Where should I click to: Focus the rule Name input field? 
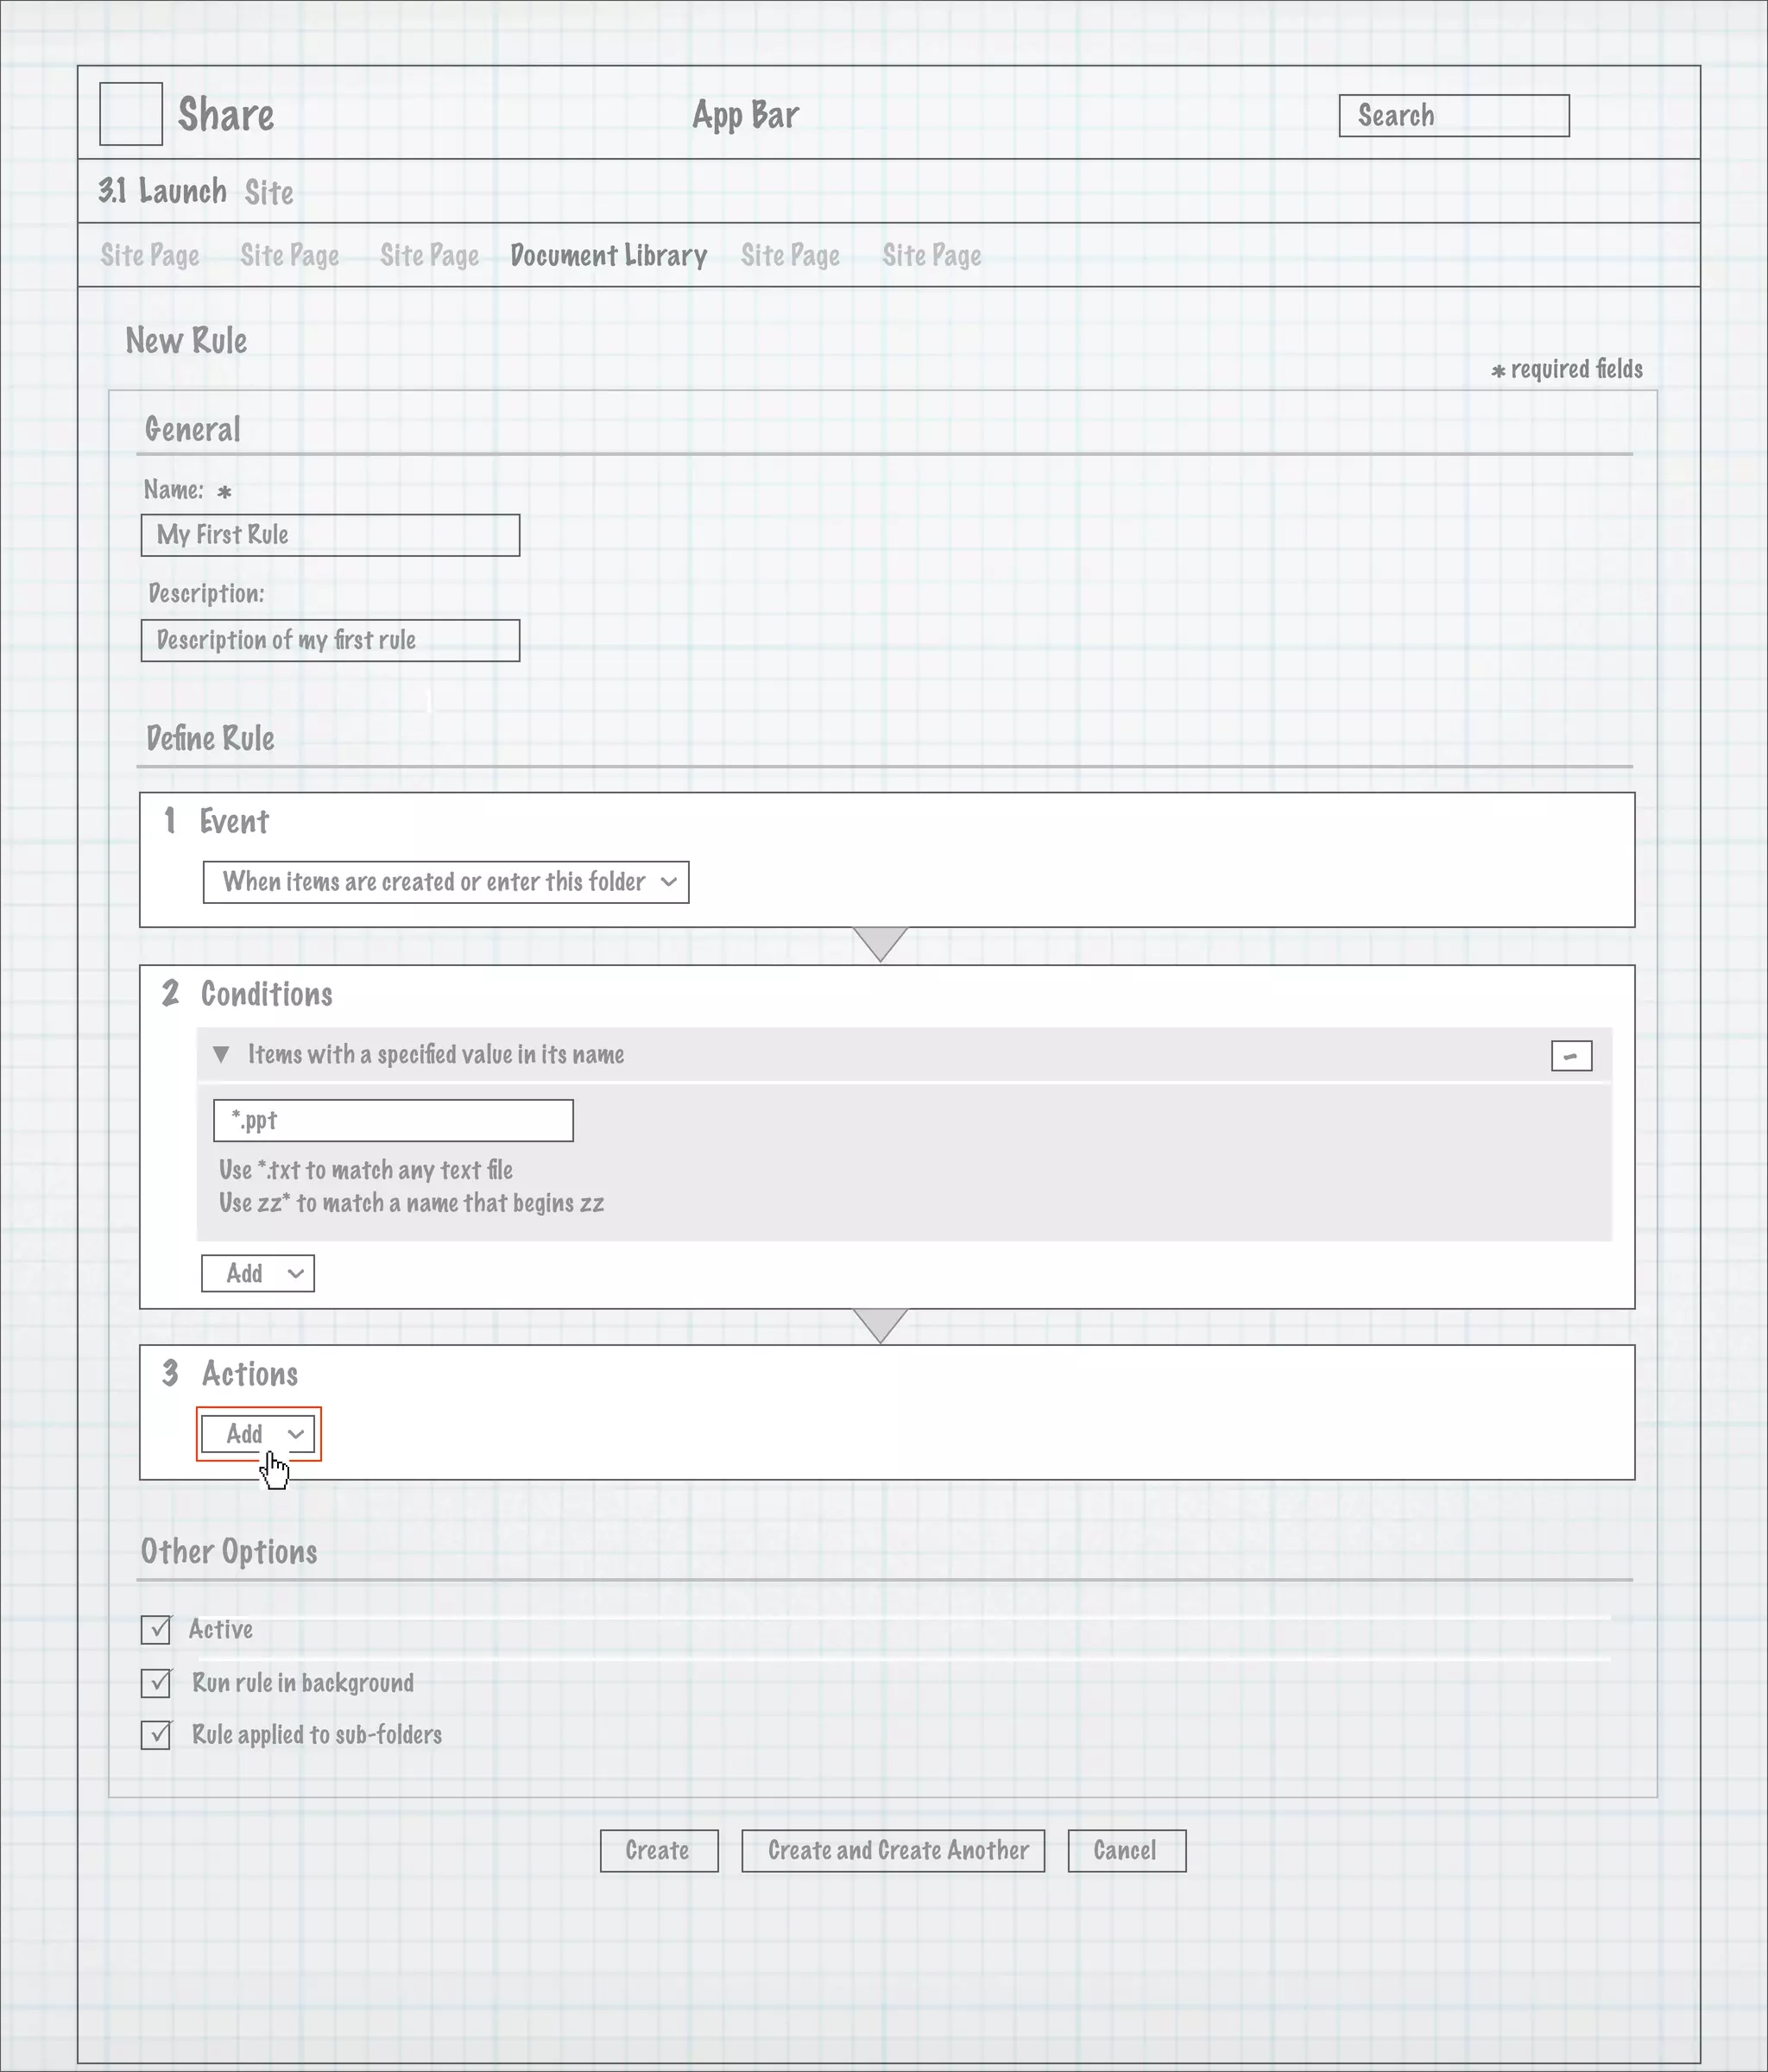(330, 535)
